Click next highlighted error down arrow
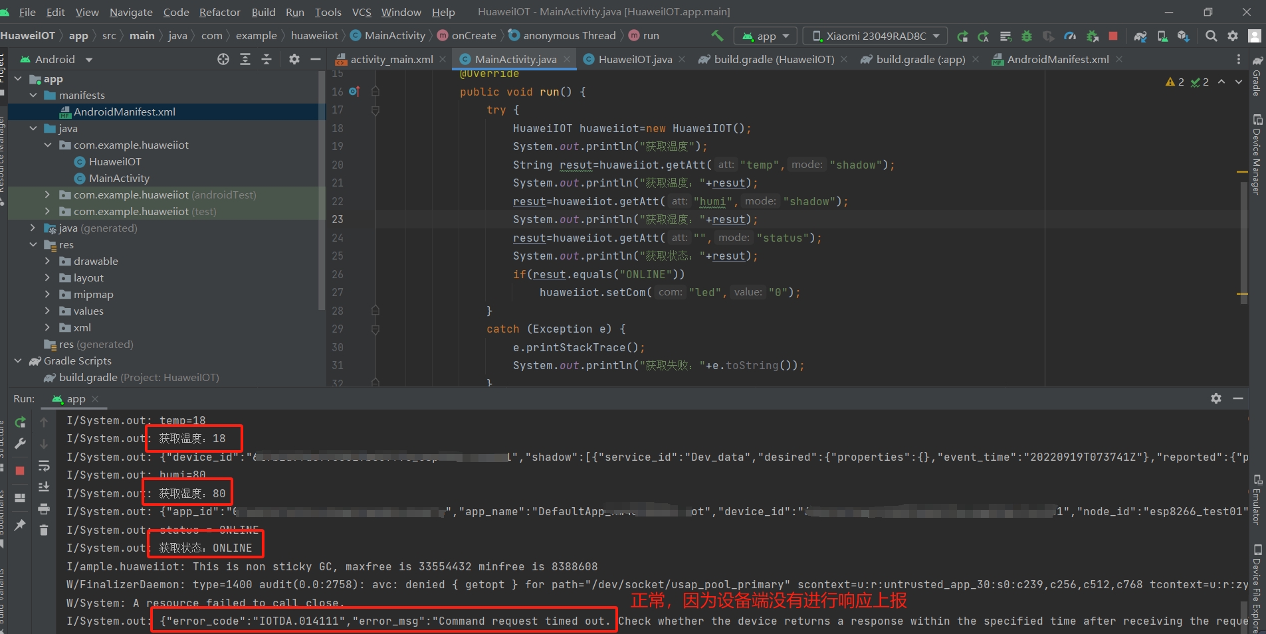 (x=1238, y=82)
